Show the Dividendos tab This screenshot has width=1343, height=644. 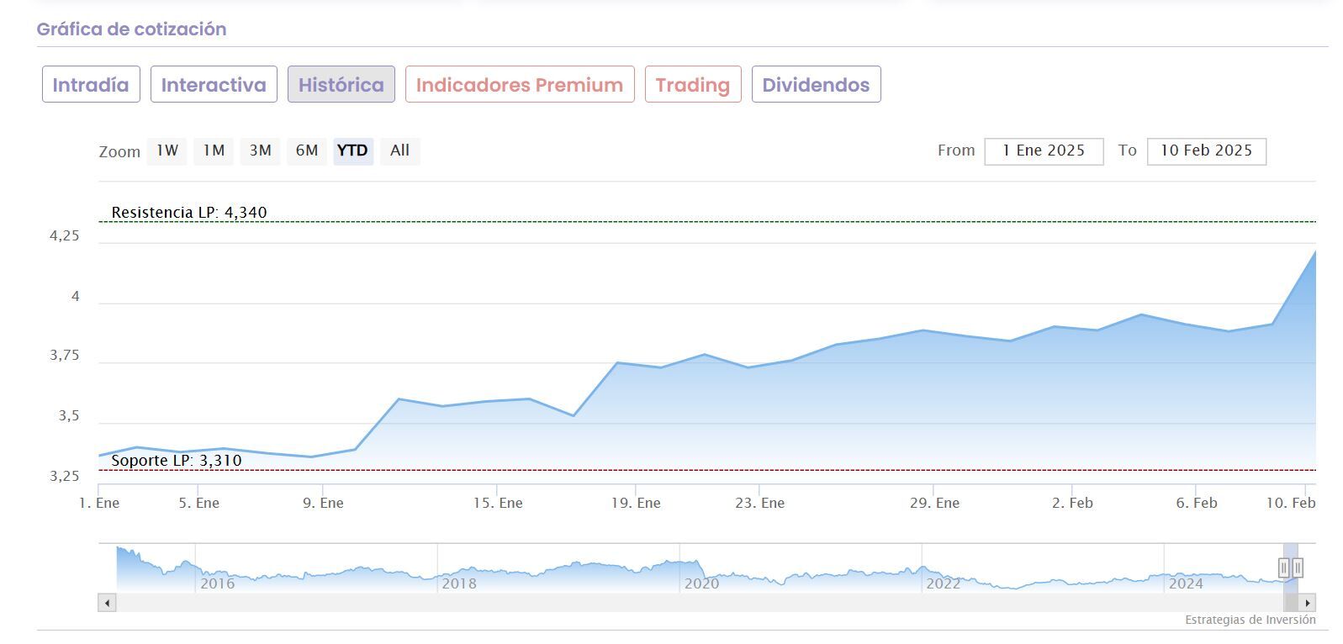tap(816, 85)
